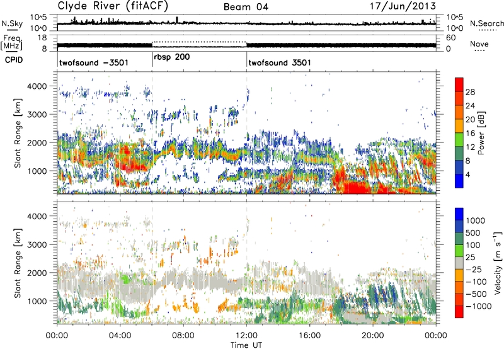Click the N.Sky legend label

[12, 24]
